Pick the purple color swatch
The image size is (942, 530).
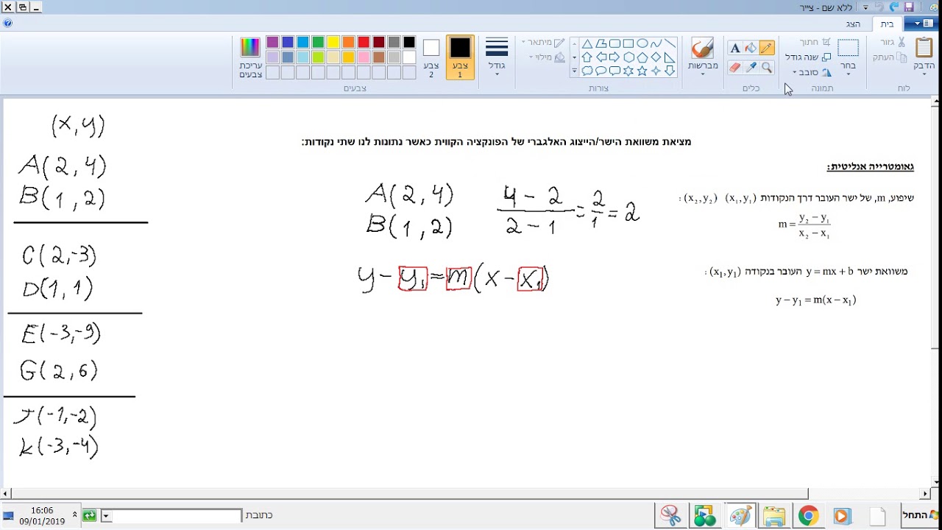click(x=272, y=43)
